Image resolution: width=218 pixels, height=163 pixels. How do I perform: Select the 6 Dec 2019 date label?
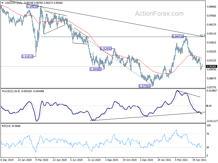(7, 160)
